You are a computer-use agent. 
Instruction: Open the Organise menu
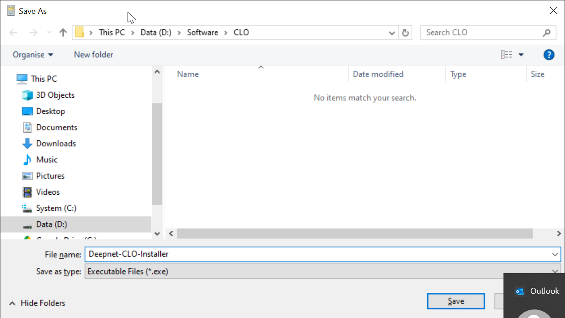[x=33, y=55]
